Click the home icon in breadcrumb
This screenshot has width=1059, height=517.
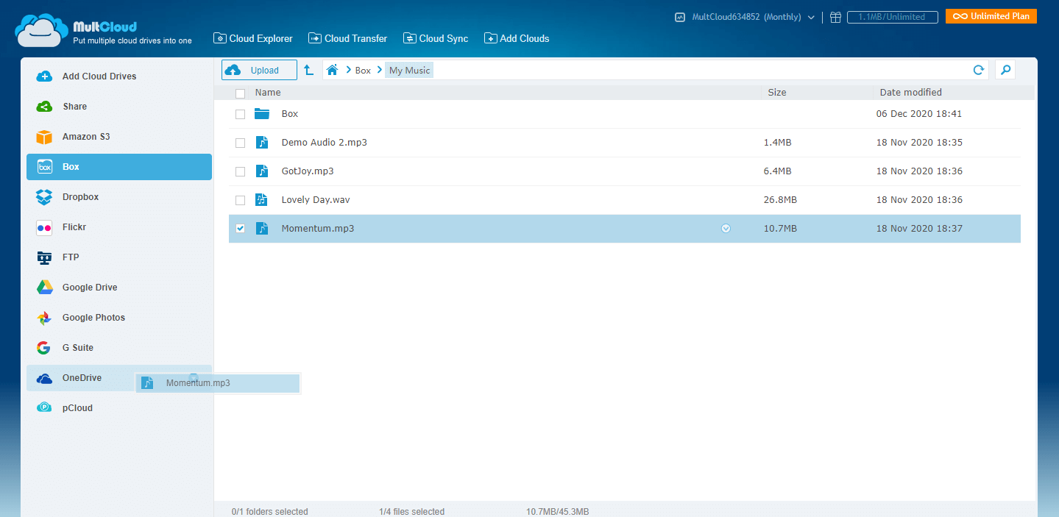[332, 70]
